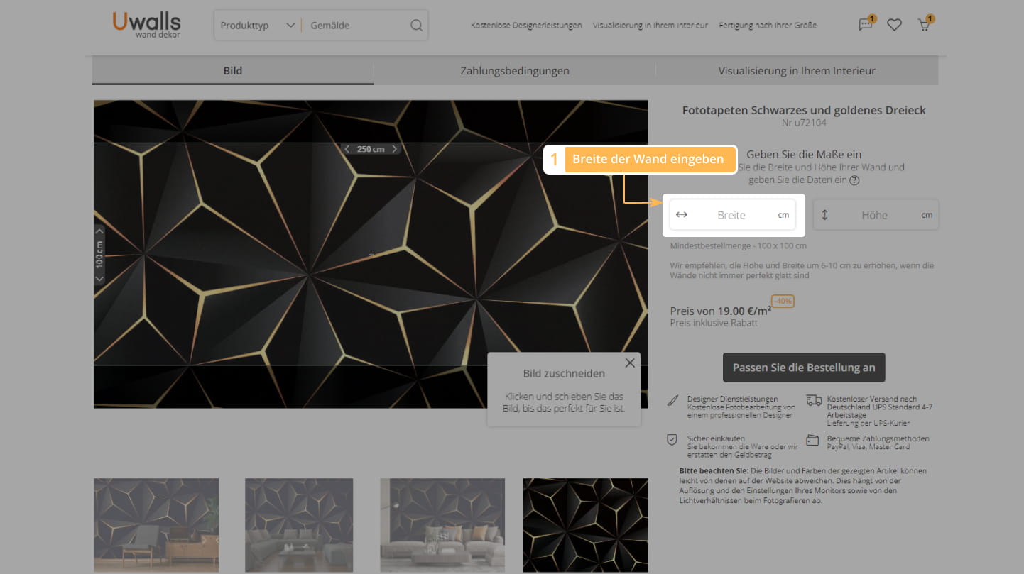The image size is (1024, 574).
Task: Click the Breite width input field
Action: (x=731, y=215)
